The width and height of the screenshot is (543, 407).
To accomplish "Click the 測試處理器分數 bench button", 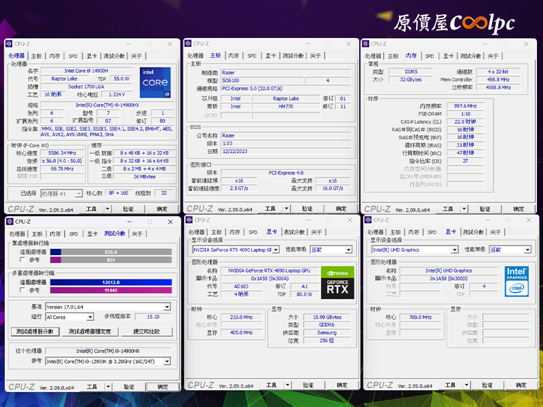I will coord(35,332).
